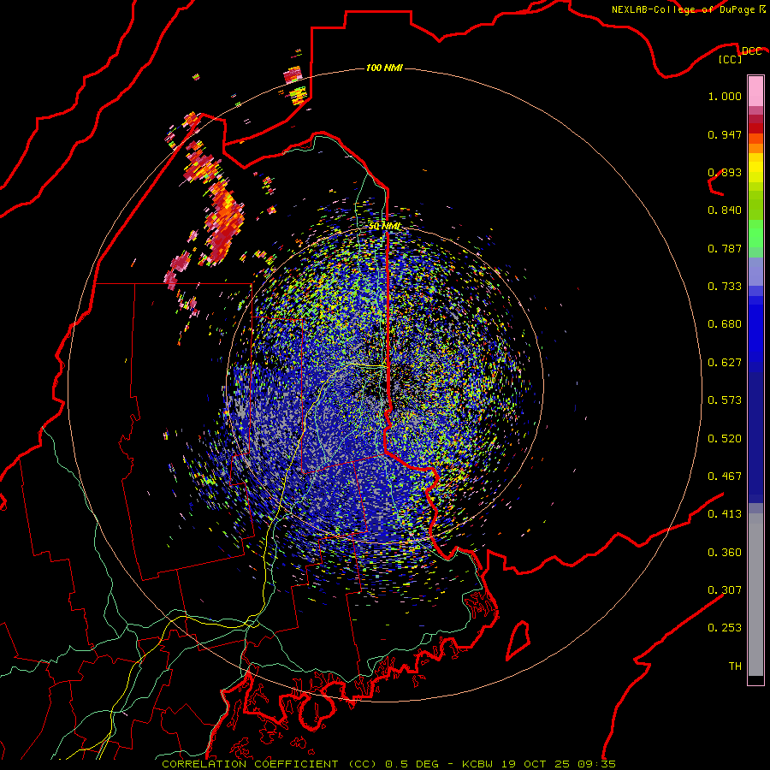This screenshot has width=770, height=770.
Task: Click the 0.467 scale value
Action: pyautogui.click(x=725, y=477)
